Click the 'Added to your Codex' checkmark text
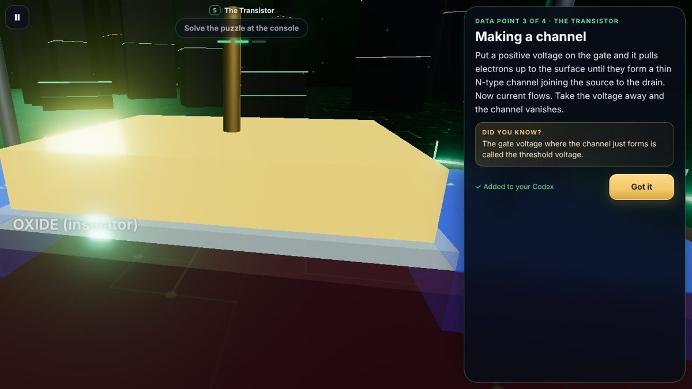 tap(514, 187)
